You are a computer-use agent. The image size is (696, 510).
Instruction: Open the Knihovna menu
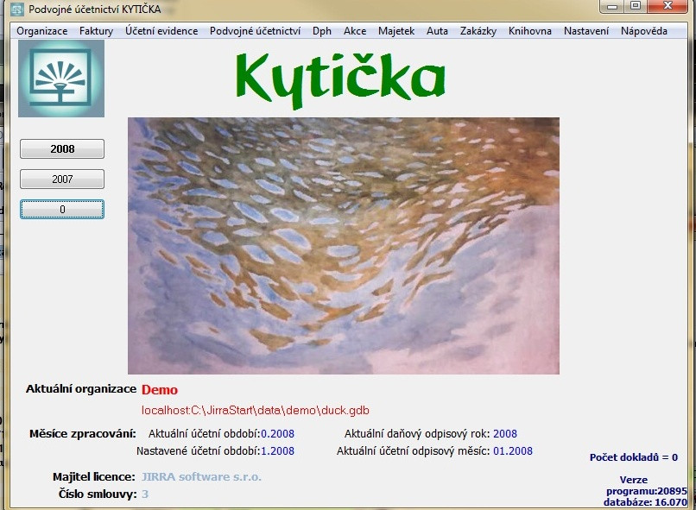[530, 31]
